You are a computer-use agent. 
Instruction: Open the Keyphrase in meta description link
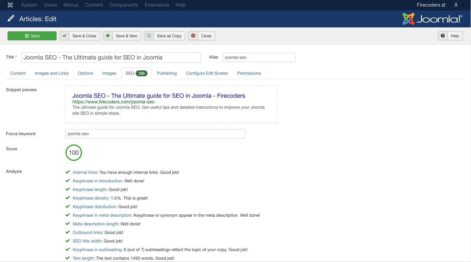tap(102, 215)
